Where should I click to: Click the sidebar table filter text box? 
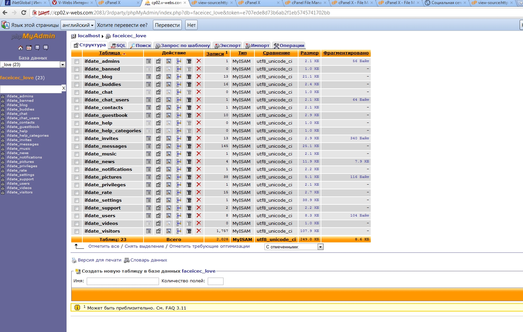tap(31, 89)
